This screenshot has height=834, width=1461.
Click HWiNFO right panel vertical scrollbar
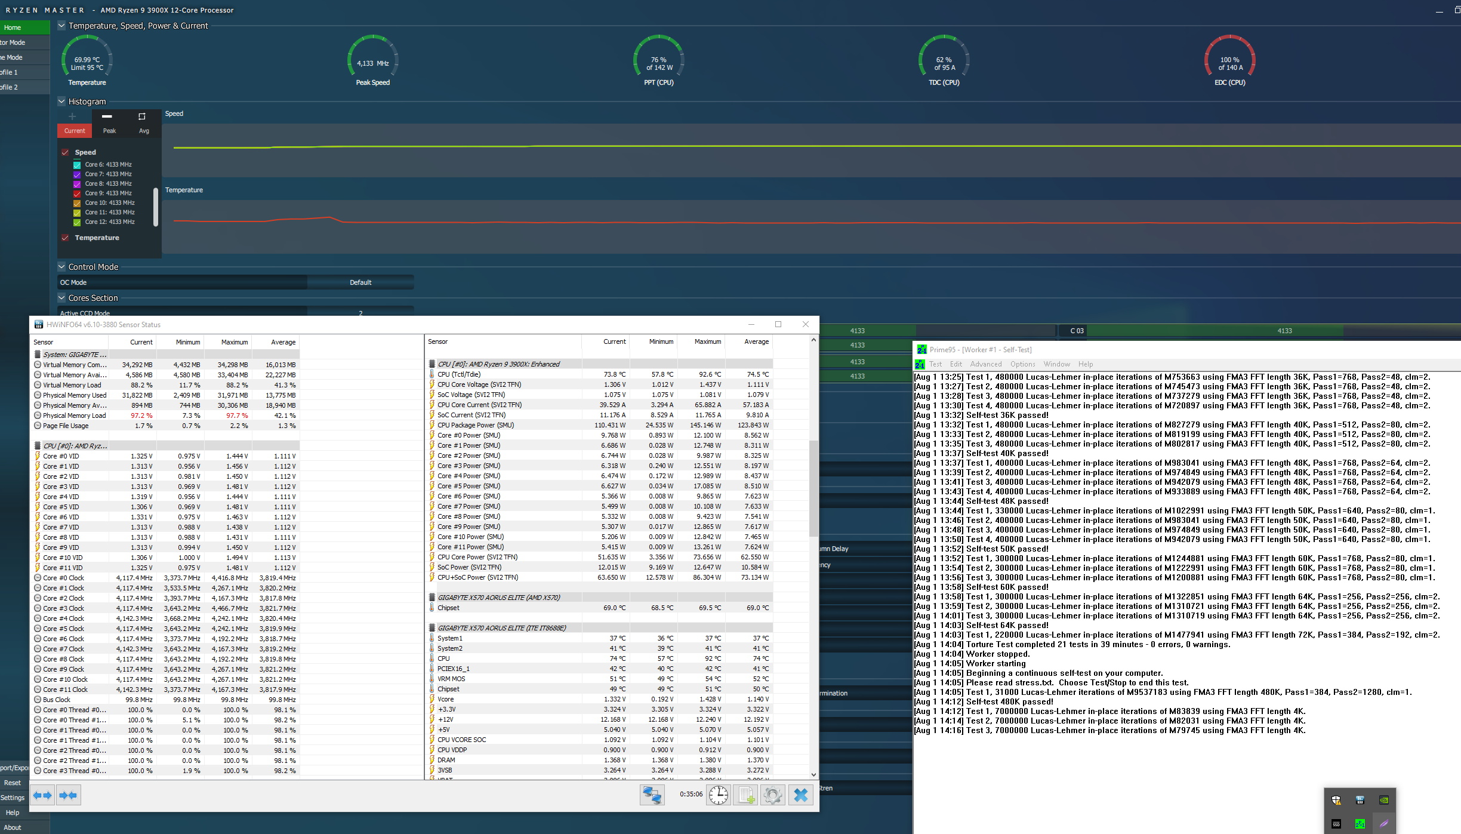click(813, 488)
